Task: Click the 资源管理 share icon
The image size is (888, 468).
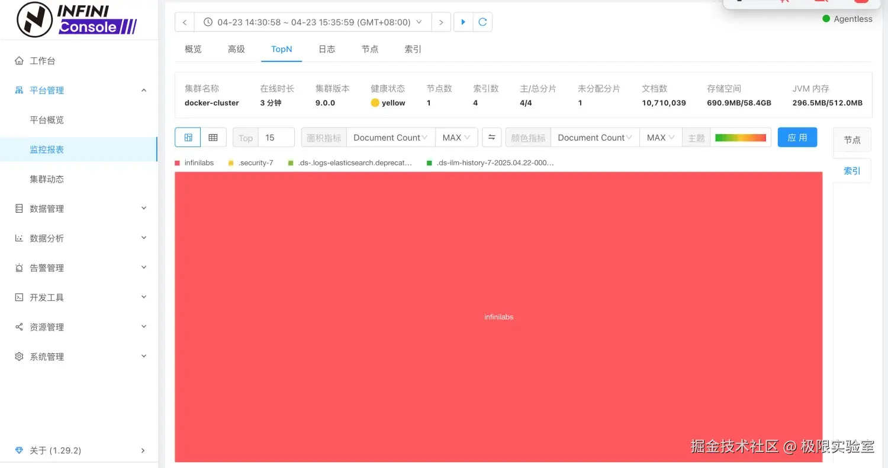Action: coord(19,327)
